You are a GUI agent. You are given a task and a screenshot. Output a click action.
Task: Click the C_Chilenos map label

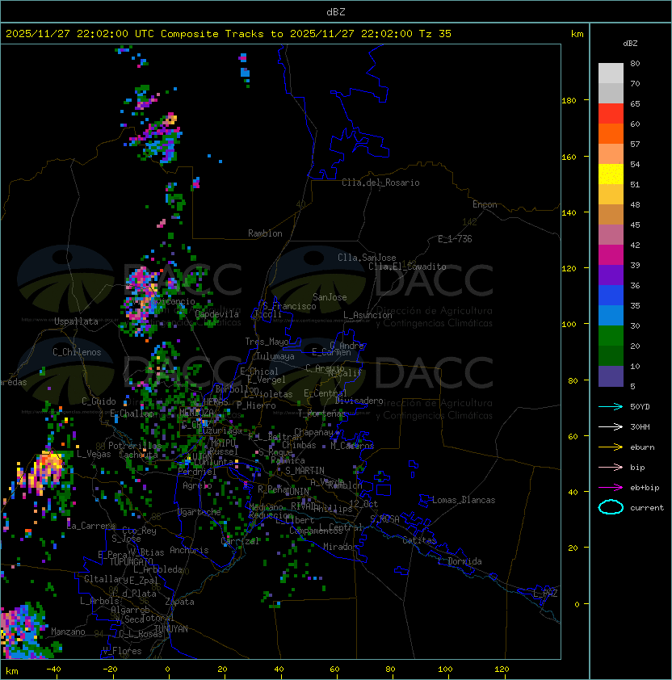coord(77,352)
